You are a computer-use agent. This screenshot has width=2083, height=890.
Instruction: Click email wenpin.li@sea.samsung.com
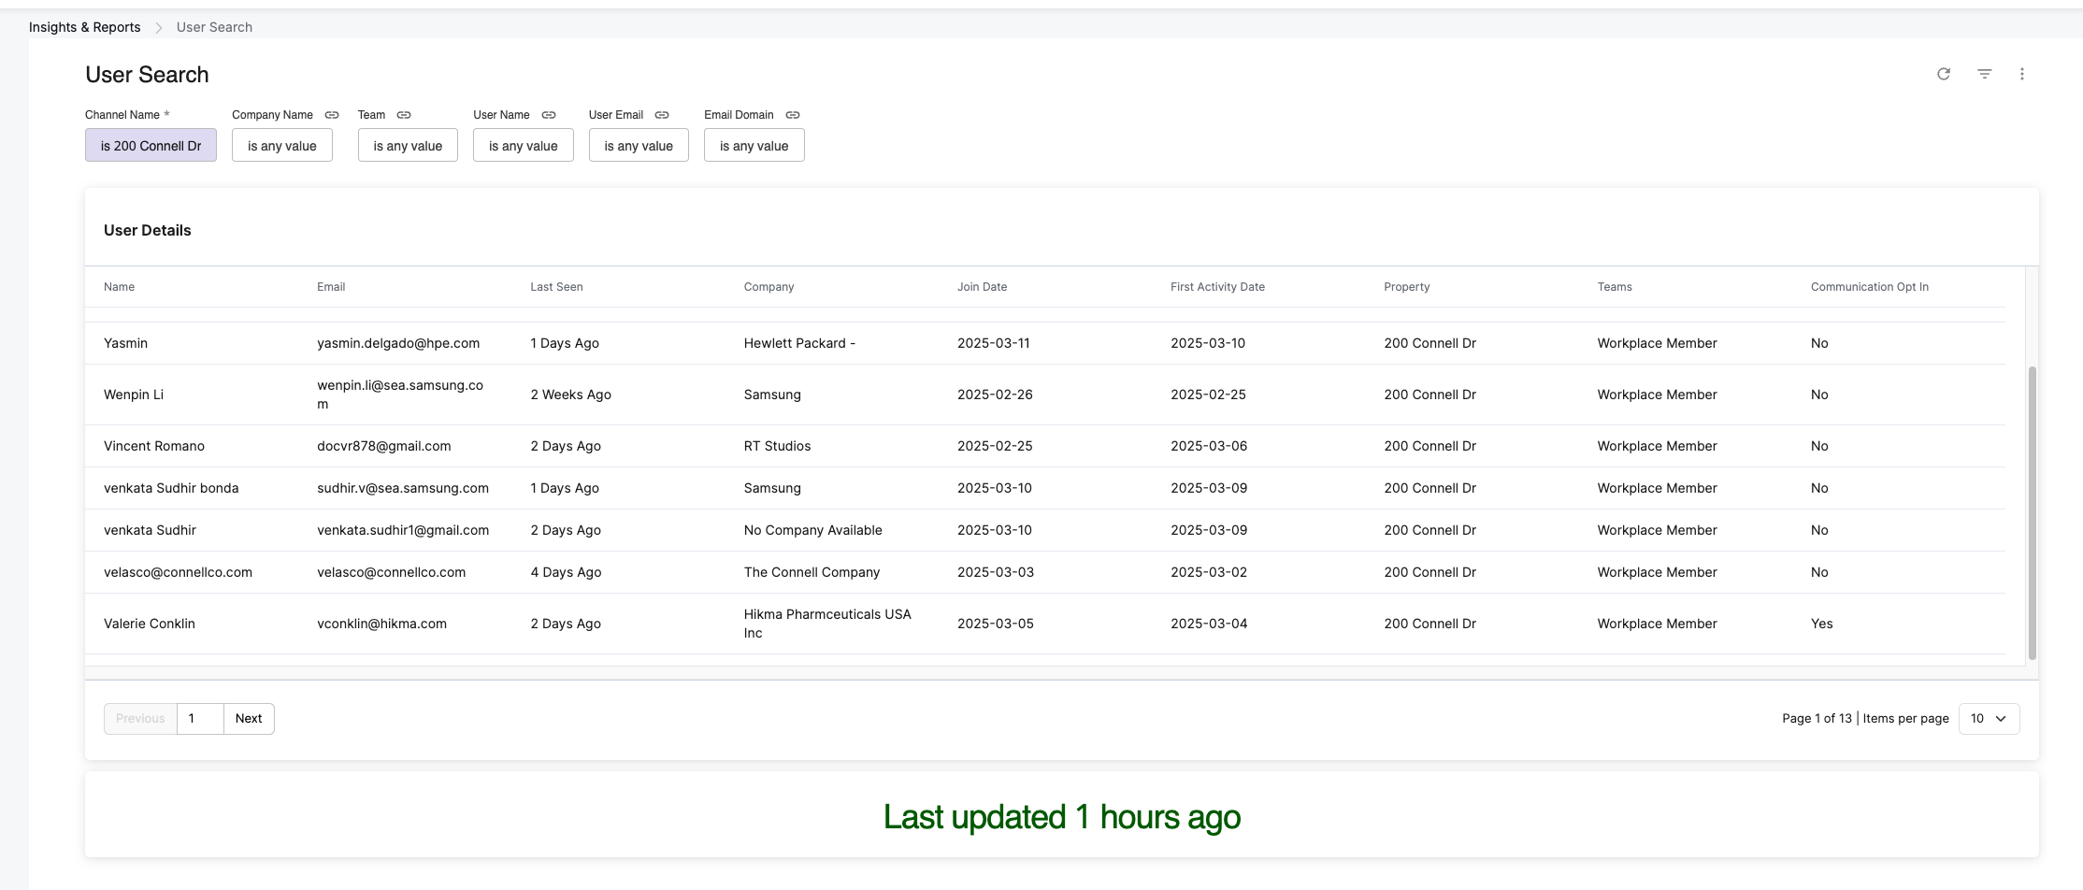point(400,395)
